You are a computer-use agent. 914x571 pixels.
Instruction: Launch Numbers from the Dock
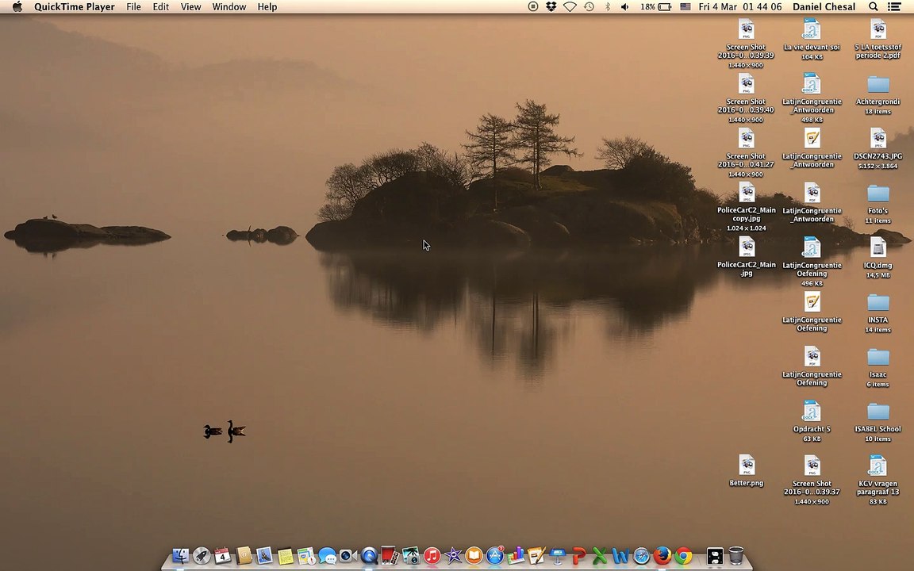coord(516,555)
